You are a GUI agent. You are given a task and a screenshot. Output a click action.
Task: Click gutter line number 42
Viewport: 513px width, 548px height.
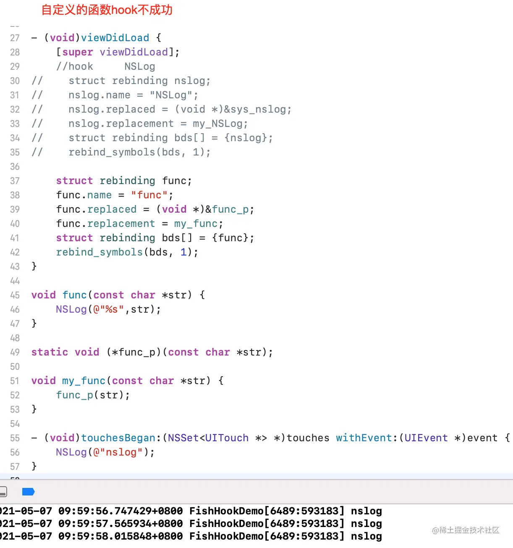[15, 252]
